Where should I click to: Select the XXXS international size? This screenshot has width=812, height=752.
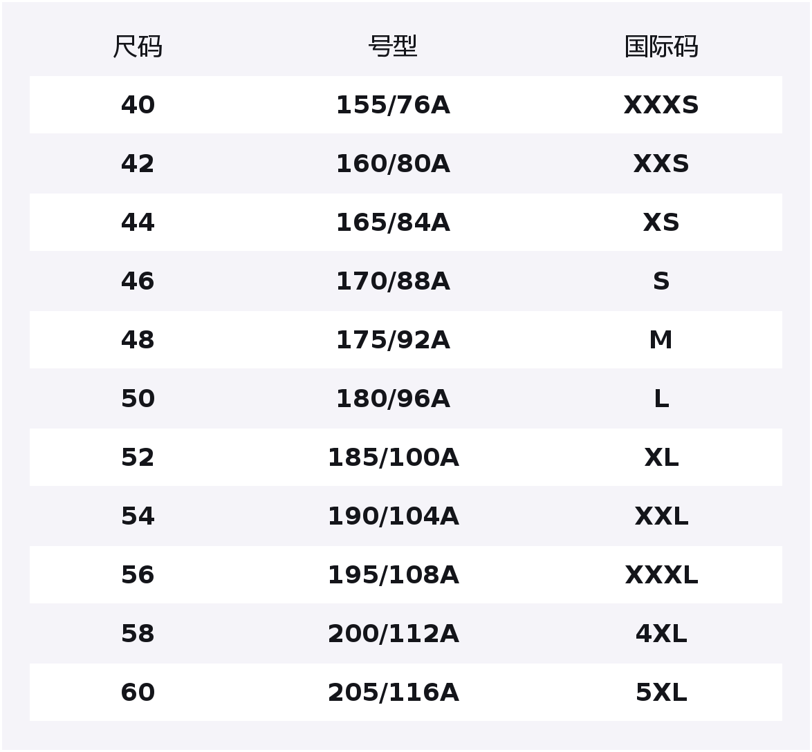coord(661,105)
